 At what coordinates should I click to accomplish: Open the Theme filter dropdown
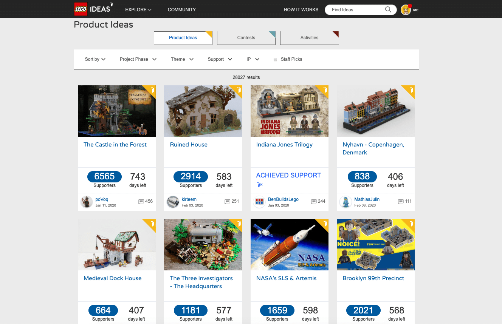182,59
